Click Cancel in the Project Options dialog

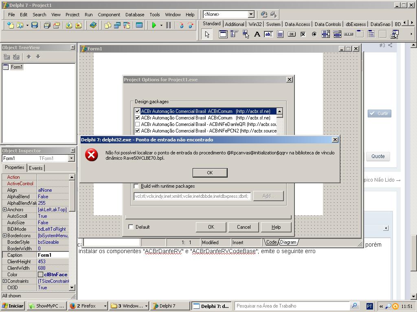(244, 227)
